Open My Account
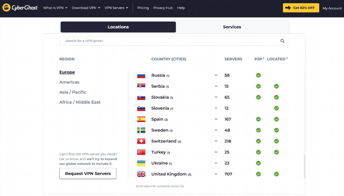Image resolution: width=344 pixels, height=196 pixels. 332,8
